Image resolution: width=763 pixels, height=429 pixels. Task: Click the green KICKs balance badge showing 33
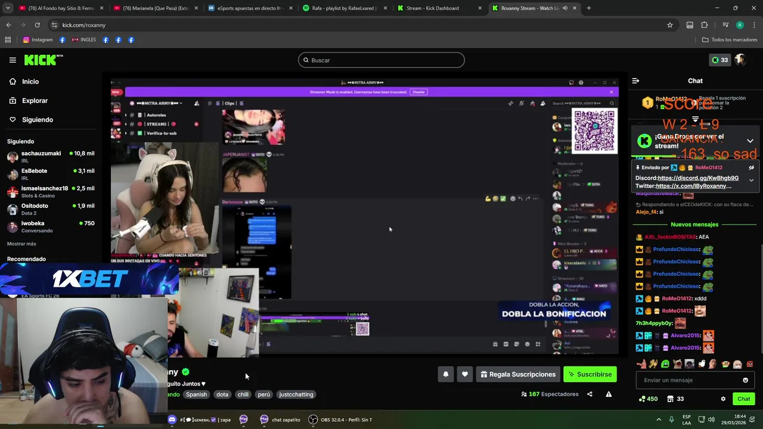pos(719,60)
